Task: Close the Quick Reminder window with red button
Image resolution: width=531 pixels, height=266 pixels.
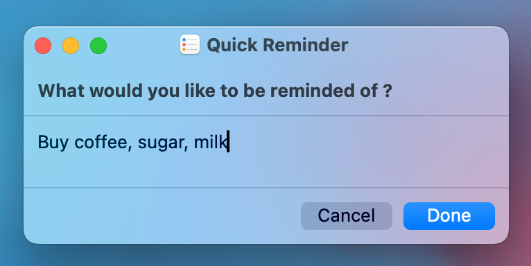Action: [x=43, y=46]
